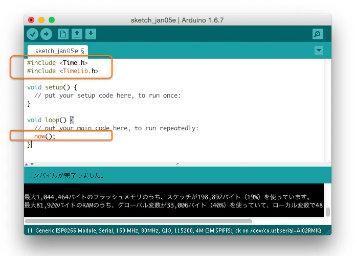Expand editor using the down triangle divider arrow

32,164
